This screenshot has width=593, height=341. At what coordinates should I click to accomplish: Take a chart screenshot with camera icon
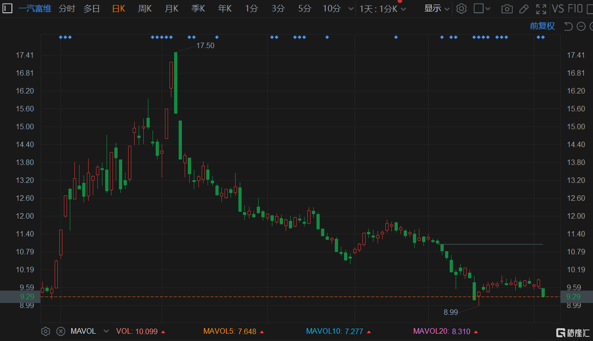pyautogui.click(x=507, y=9)
